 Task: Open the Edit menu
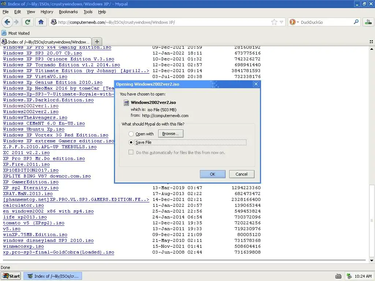click(18, 12)
